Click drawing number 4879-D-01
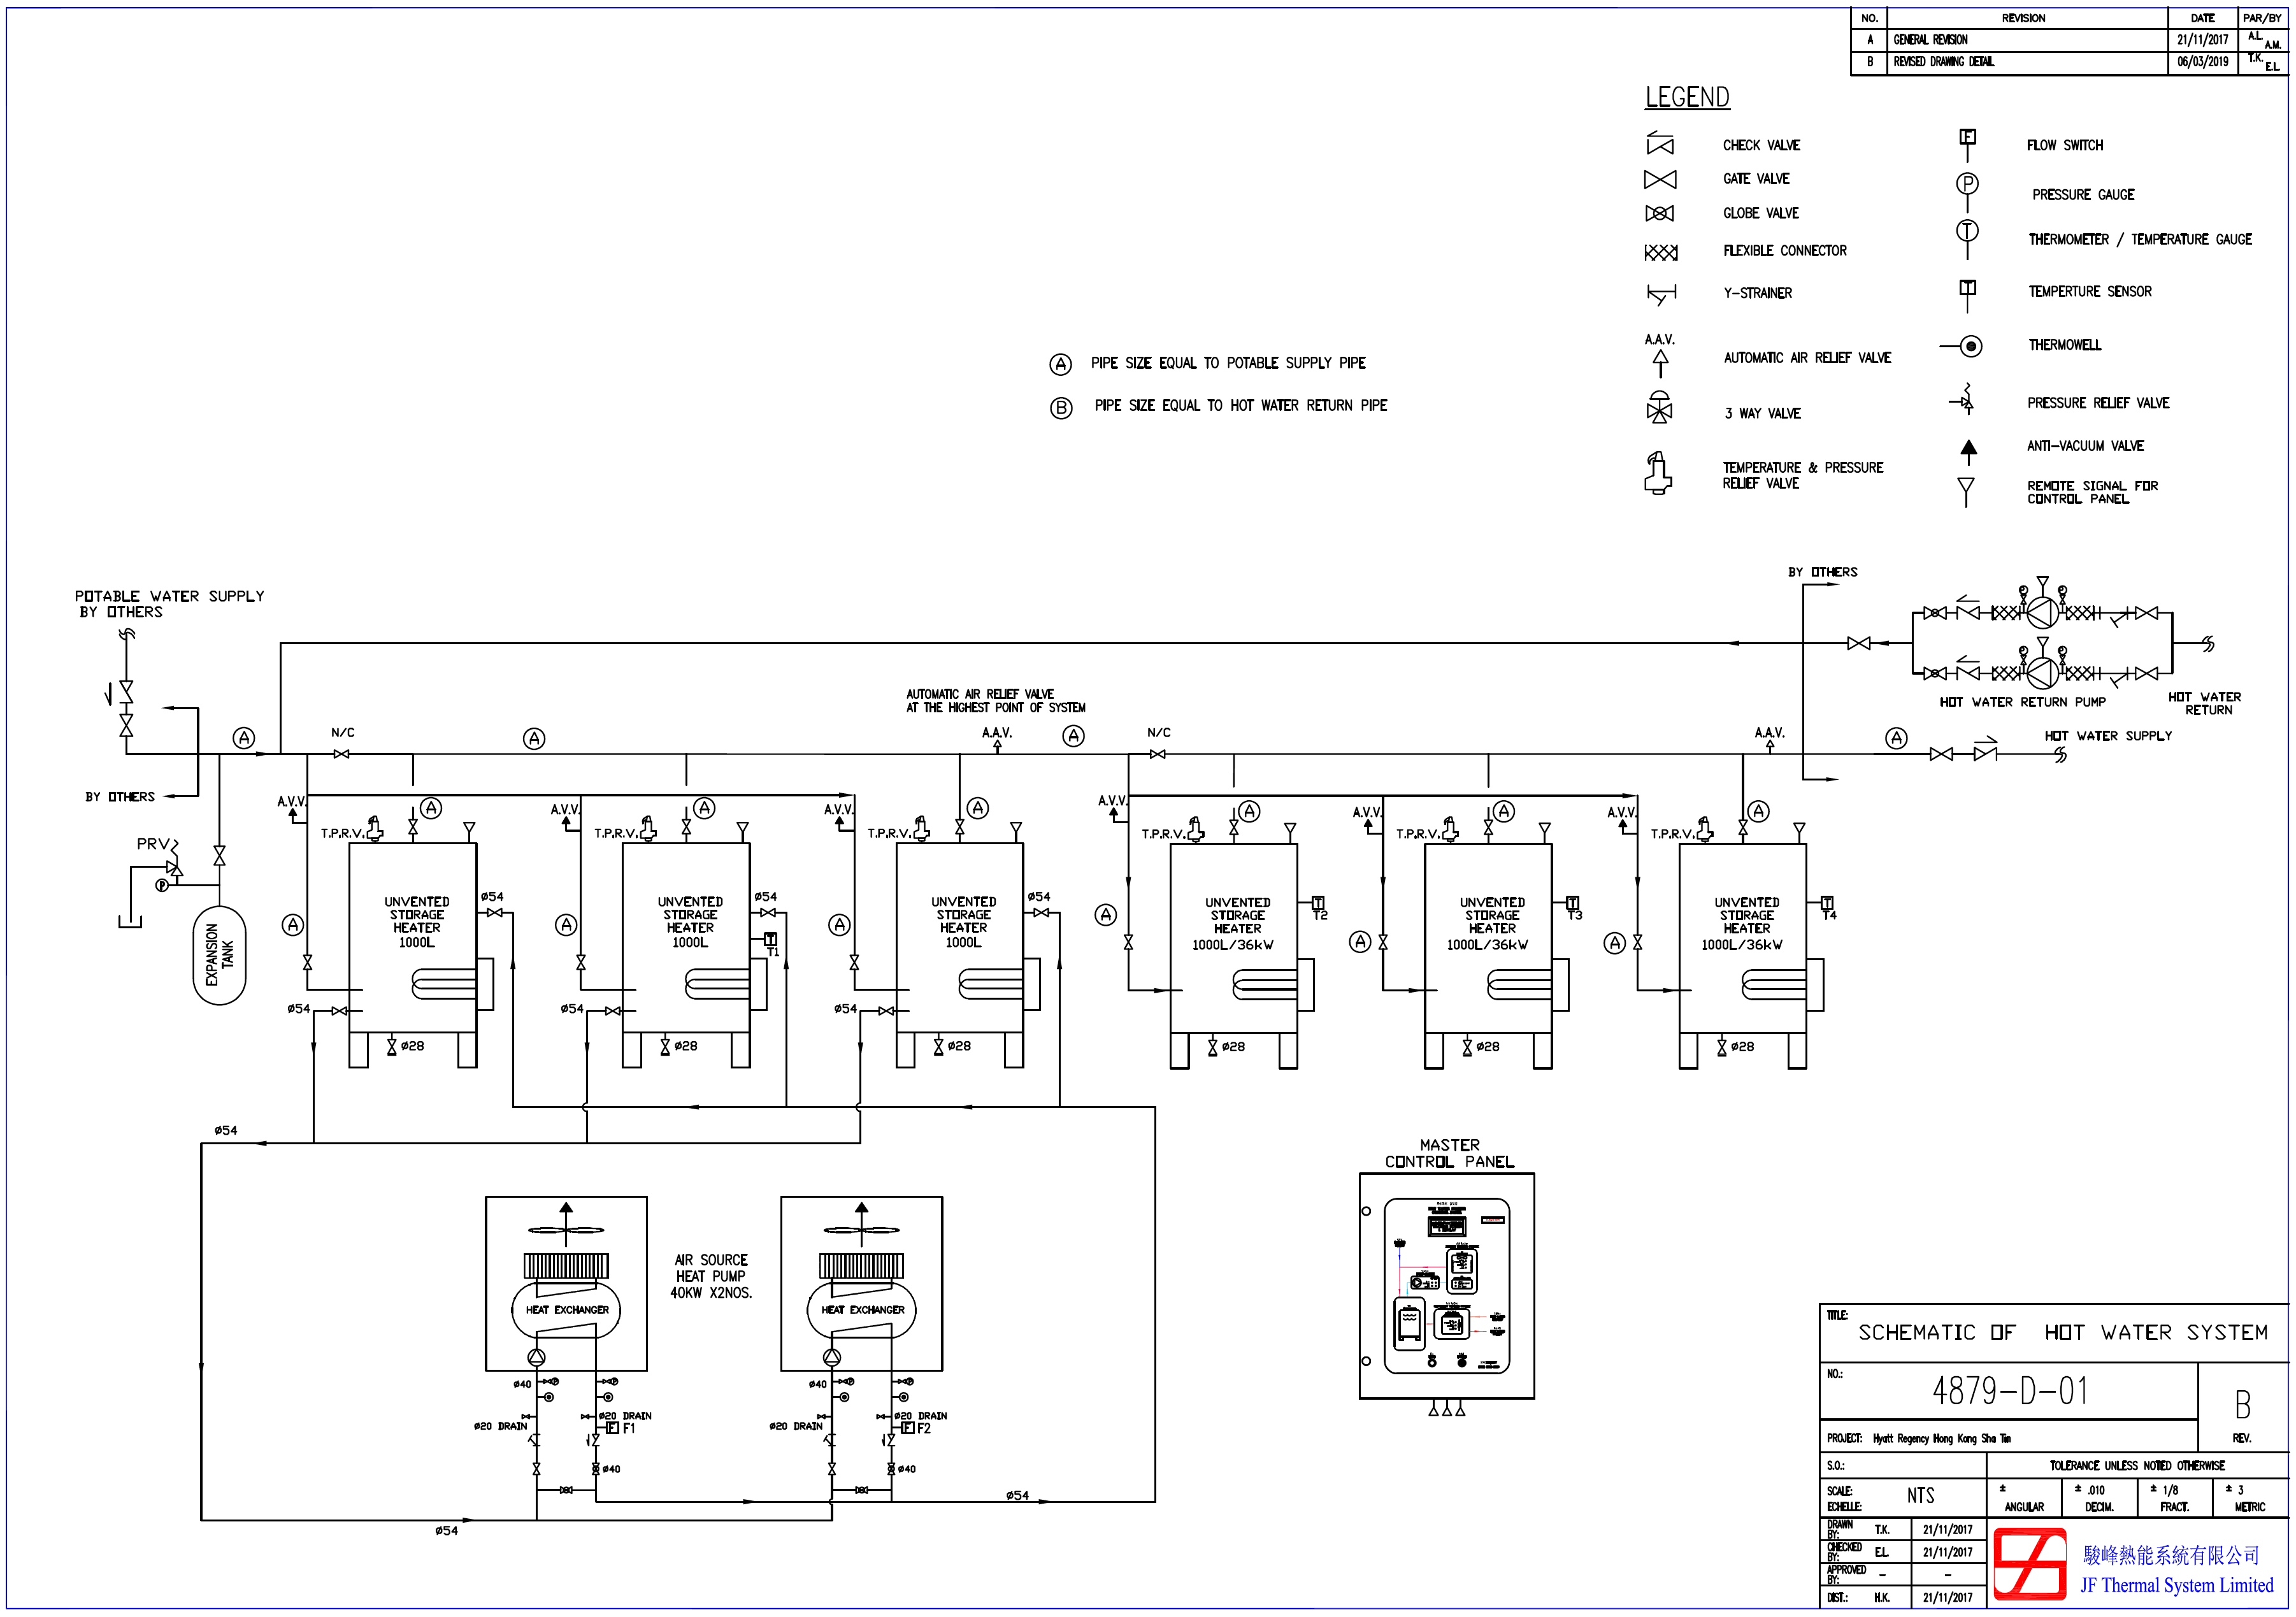The height and width of the screenshot is (1617, 2296). 2010,1391
